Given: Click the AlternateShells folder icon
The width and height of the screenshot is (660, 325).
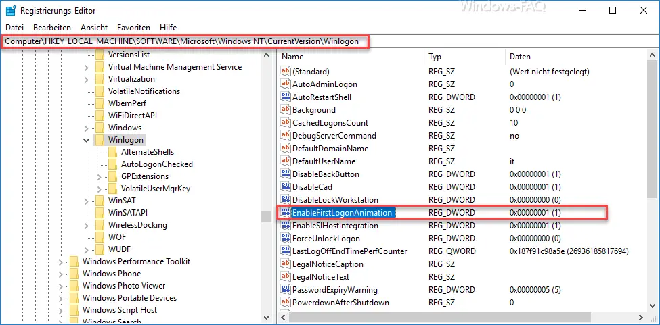Looking at the screenshot, I should tap(112, 152).
